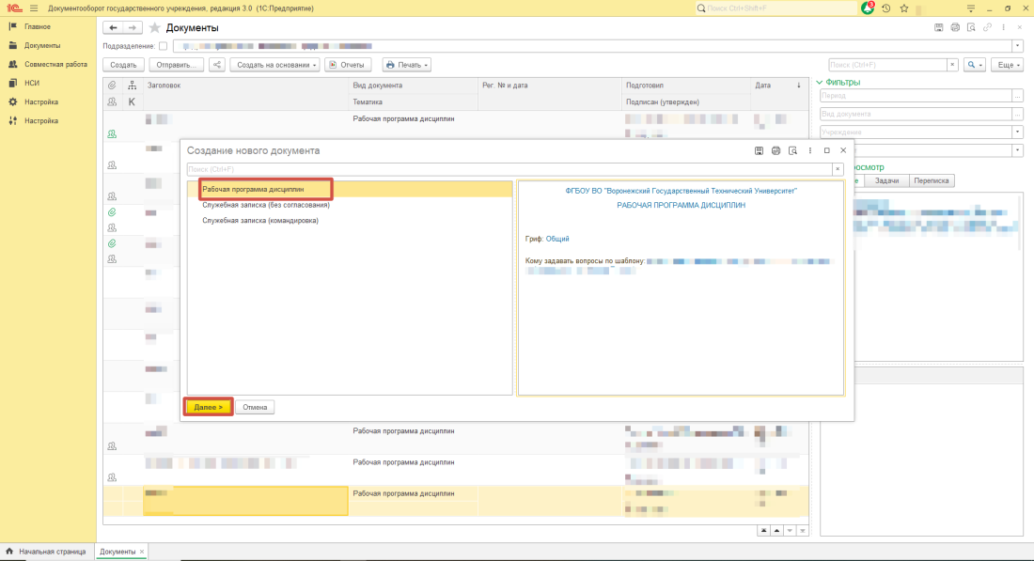Expand the Создать на основании dropdown
The width and height of the screenshot is (1034, 561).
(275, 65)
